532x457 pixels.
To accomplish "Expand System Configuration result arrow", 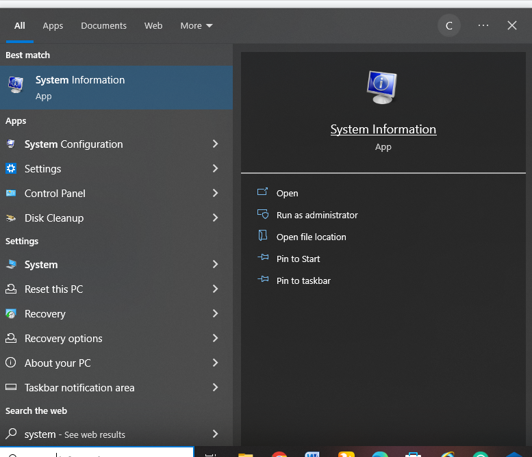I will point(215,144).
